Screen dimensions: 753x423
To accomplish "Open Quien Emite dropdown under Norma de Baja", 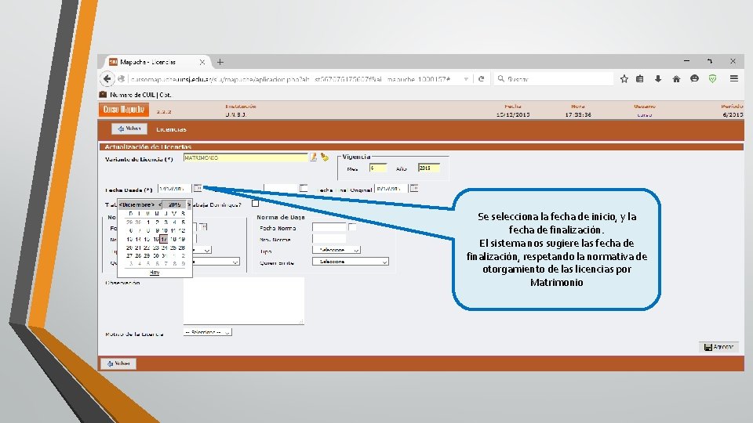I will tap(350, 262).
